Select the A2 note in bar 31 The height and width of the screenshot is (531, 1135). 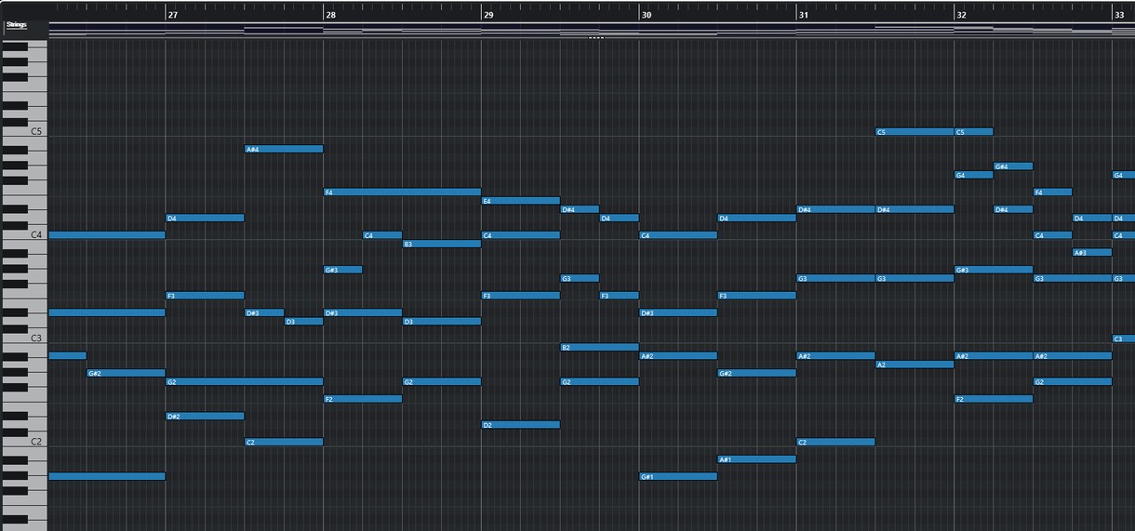click(x=915, y=365)
